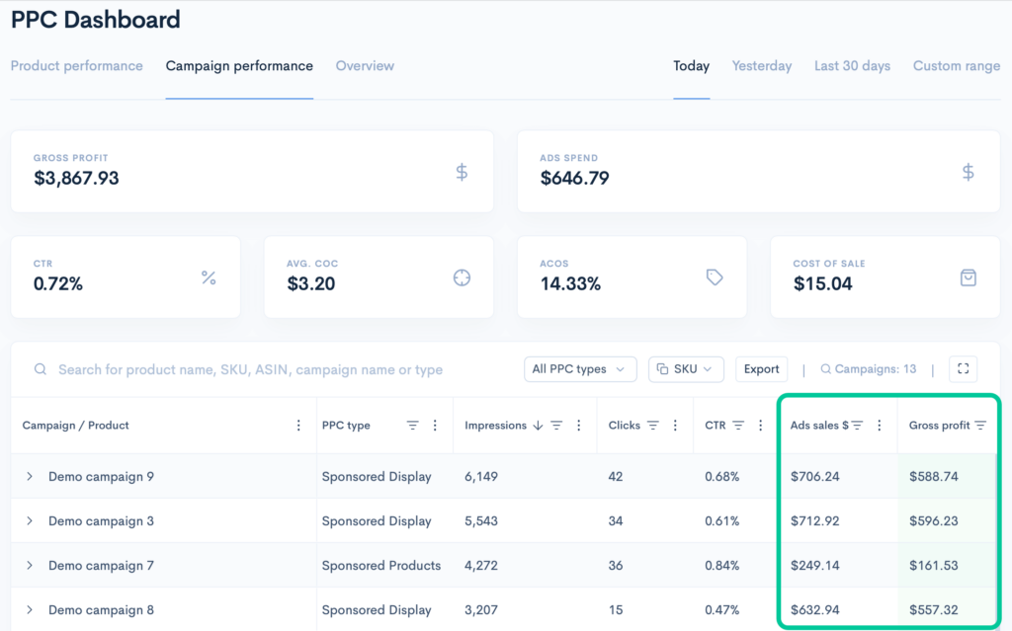1012x631 pixels.
Task: Click the filter icon on the Ads sales column
Action: pyautogui.click(x=856, y=425)
